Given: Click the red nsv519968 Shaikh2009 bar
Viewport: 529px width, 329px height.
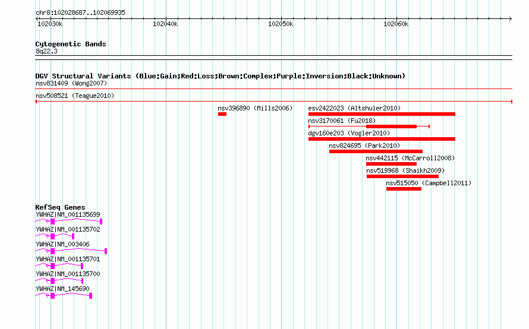Looking at the screenshot, I should pyautogui.click(x=402, y=176).
